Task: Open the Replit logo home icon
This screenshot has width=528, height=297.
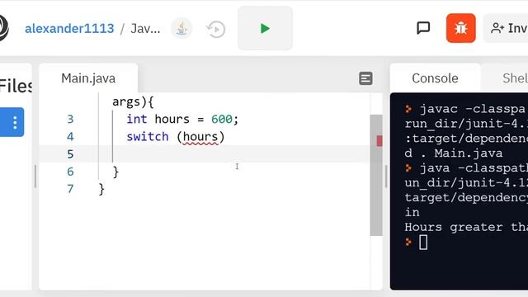Action: [x=3, y=28]
